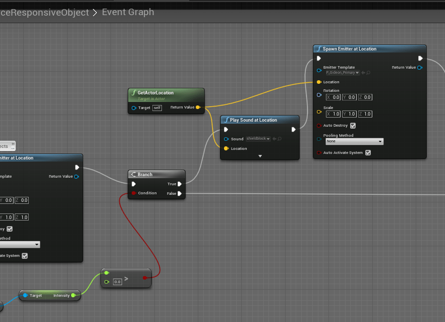Browse to shieldblock sound asset magnifier icon

pos(279,139)
